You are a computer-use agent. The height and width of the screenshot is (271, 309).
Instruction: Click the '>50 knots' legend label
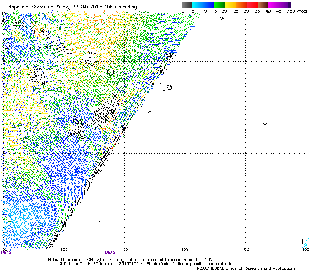click(x=297, y=11)
